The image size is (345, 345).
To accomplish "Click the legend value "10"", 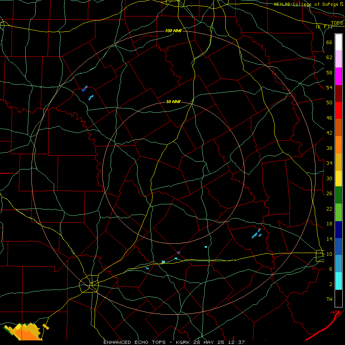I will [329, 254].
